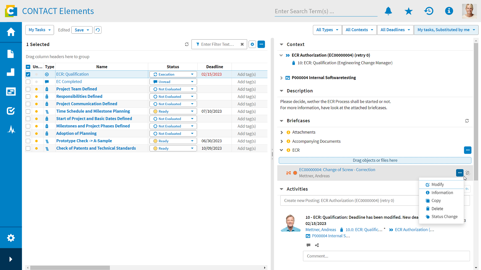This screenshot has width=481, height=270.
Task: Expand P000004 Internal Softwaretesting
Action: click(x=281, y=78)
